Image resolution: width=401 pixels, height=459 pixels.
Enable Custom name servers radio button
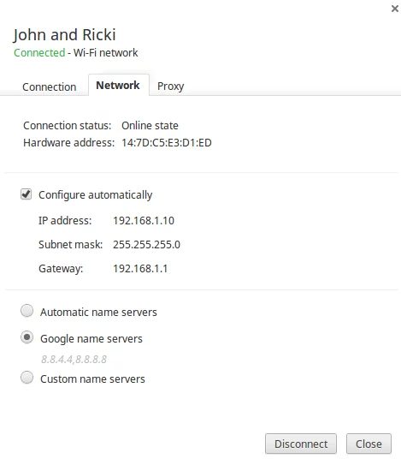click(27, 378)
